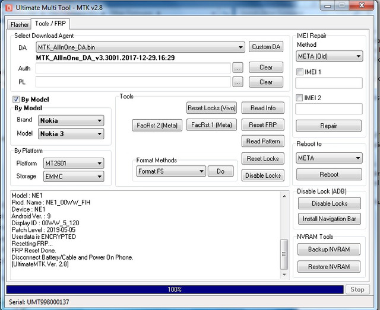Expand the Storage dropdown EMMC
380x310 pixels.
coord(74,177)
